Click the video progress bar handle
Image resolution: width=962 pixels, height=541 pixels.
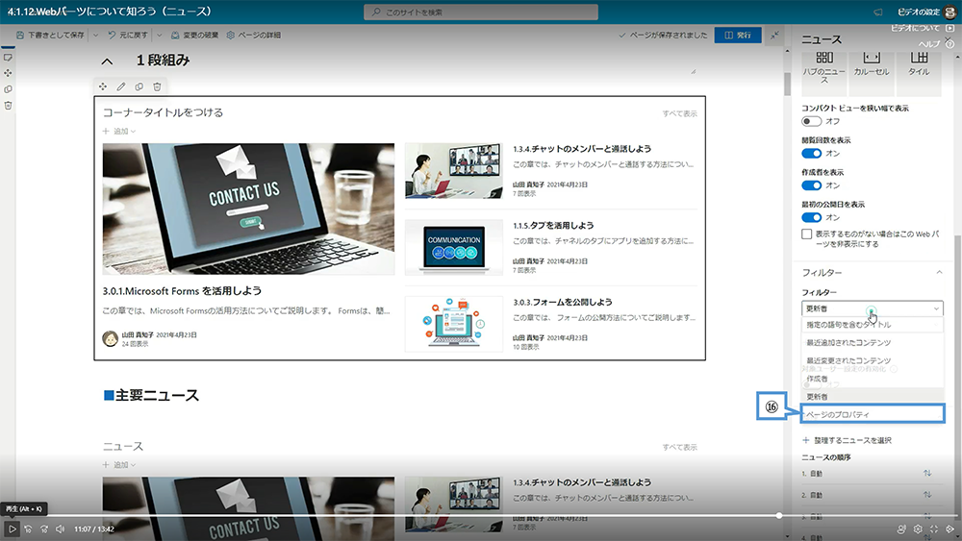click(779, 516)
